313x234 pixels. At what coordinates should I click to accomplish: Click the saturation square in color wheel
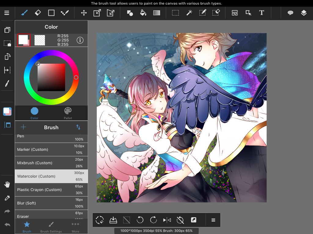tap(51, 77)
